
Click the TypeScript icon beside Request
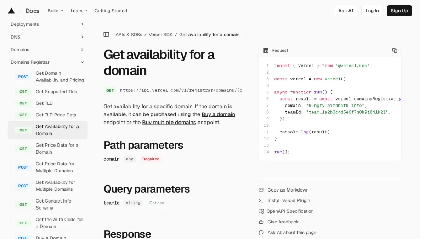(x=266, y=51)
